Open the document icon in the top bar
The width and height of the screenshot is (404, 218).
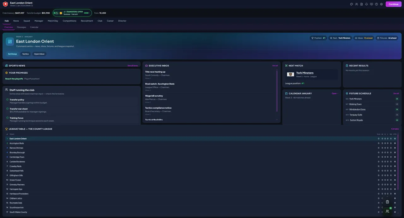362,4
